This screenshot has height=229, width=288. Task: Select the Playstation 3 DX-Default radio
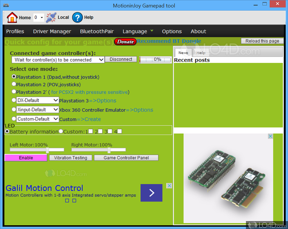(14, 100)
